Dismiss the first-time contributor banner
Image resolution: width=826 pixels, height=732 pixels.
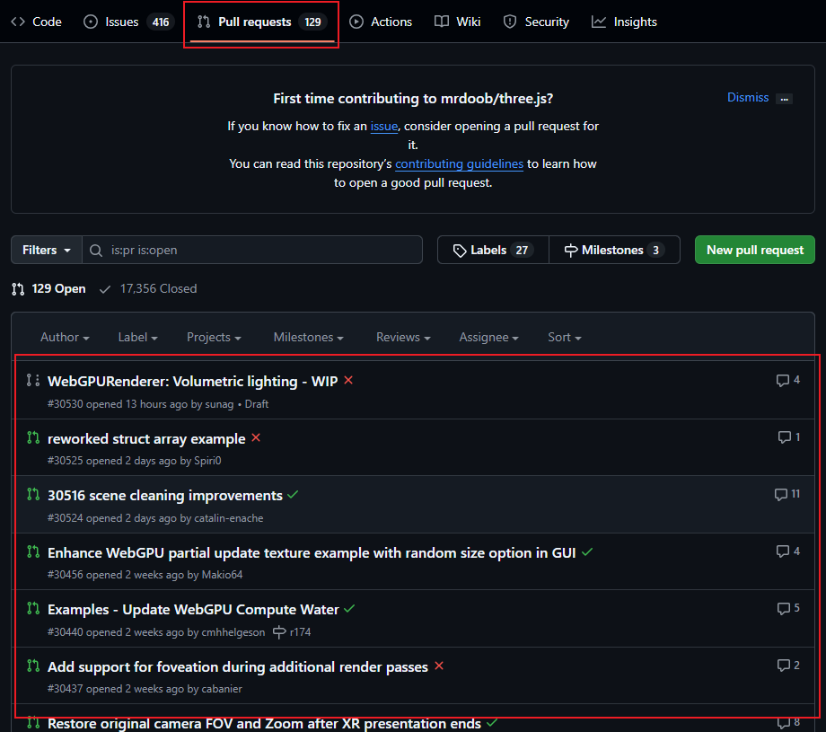748,98
